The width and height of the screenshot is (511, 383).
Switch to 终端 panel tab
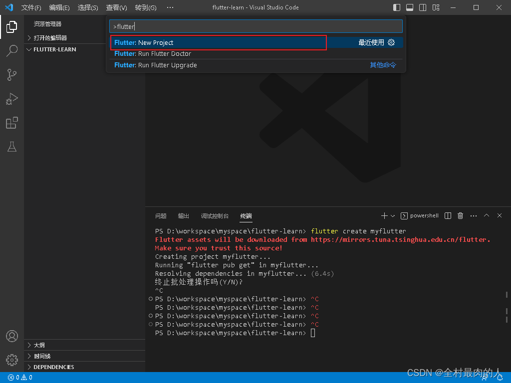tap(246, 216)
